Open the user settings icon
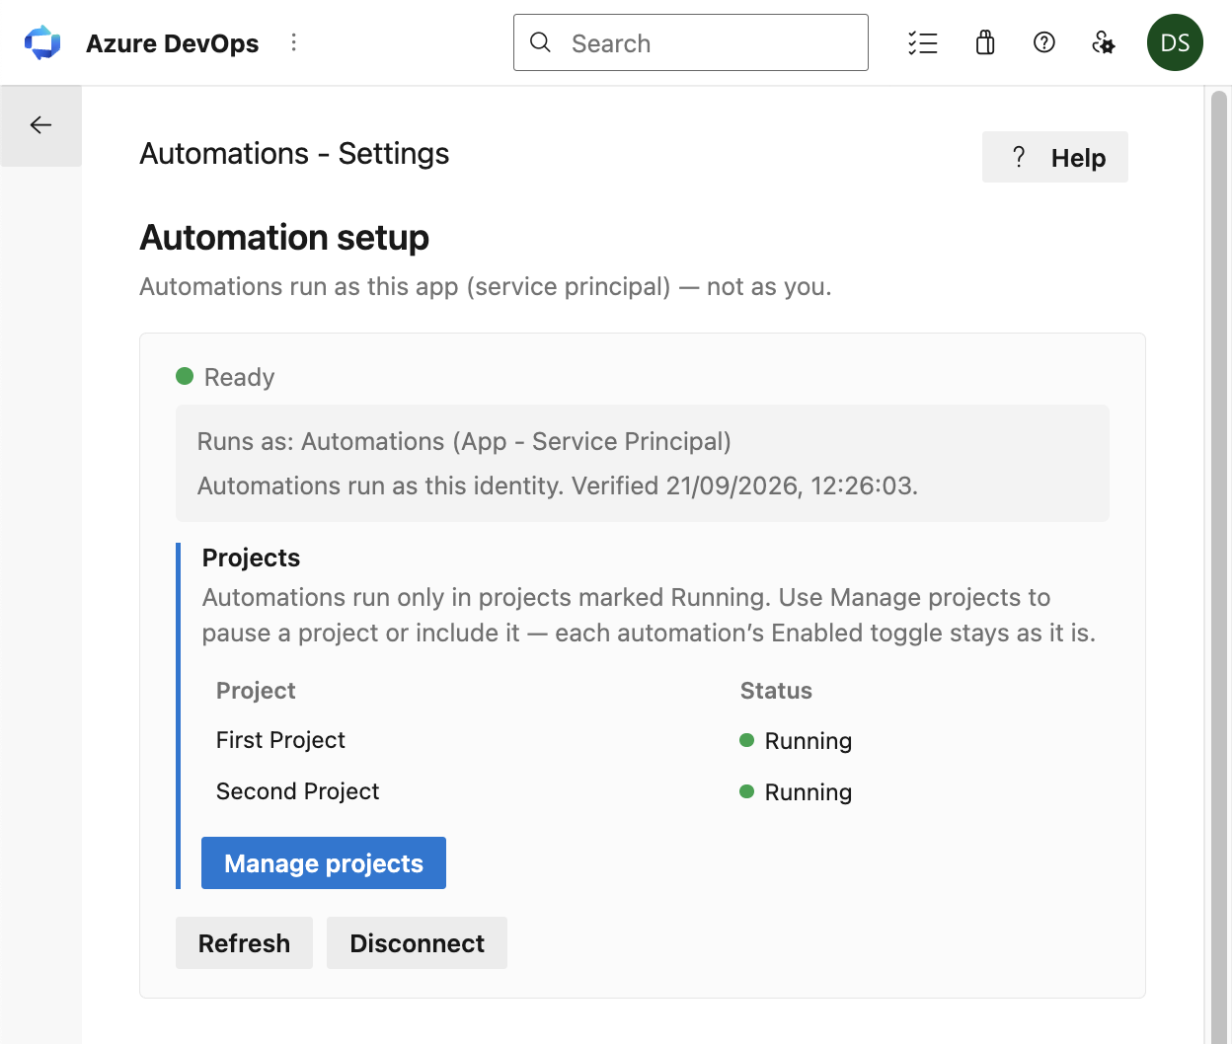 tap(1104, 42)
